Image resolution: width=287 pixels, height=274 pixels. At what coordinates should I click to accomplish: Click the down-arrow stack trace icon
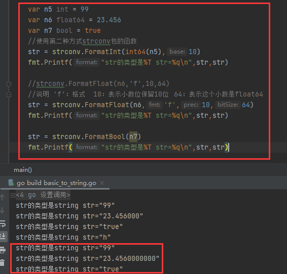tap(3, 210)
